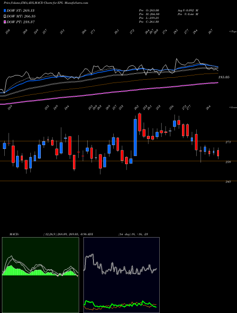This screenshot has height=313, width=237.
Task: Click the magenta DOW PT legend square
Action: click(x=5, y=22)
